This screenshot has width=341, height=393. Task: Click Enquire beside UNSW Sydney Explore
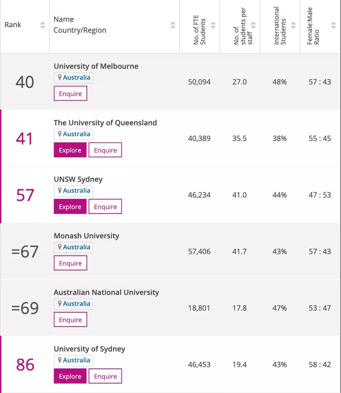(x=105, y=207)
